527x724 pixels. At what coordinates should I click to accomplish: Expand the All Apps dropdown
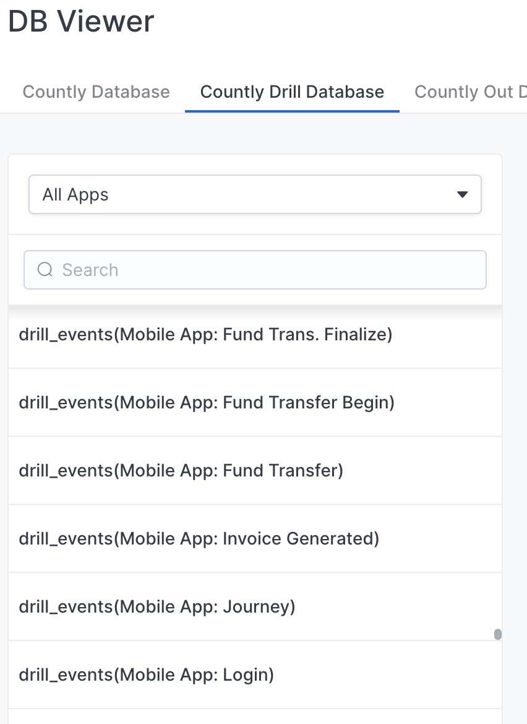pos(255,194)
